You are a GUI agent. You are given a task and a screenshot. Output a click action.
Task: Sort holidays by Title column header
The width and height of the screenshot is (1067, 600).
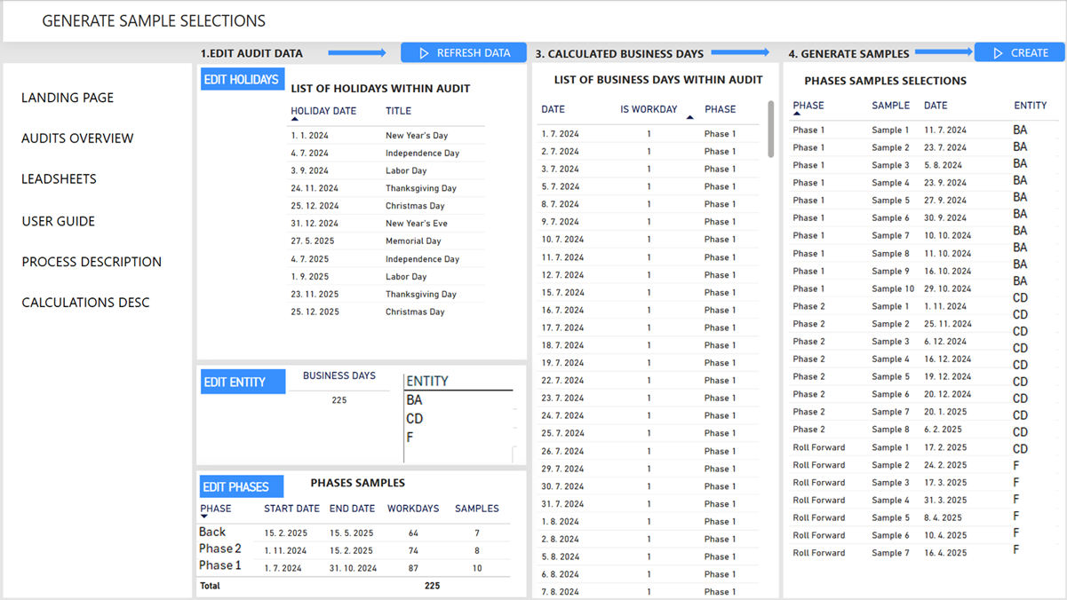(x=398, y=111)
